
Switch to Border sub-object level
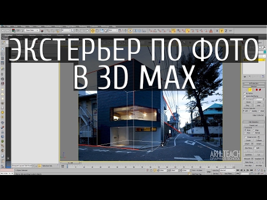coord(253,90)
